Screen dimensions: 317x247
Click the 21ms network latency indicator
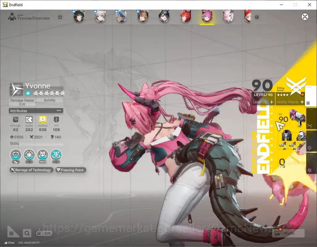point(10,243)
